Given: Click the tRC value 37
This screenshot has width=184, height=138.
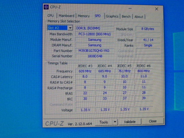Looking at the screenshot, I should click(124, 98).
